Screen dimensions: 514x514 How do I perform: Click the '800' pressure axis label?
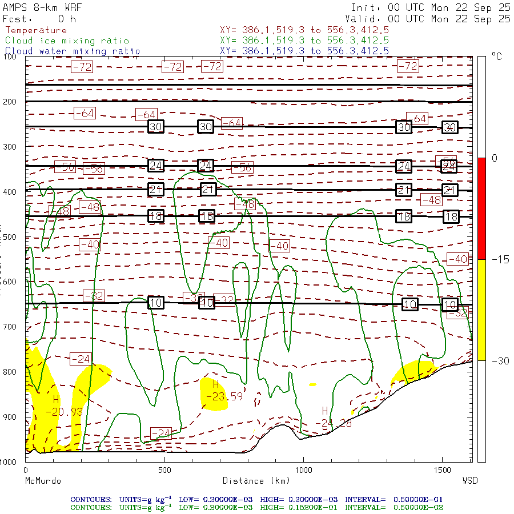point(10,372)
